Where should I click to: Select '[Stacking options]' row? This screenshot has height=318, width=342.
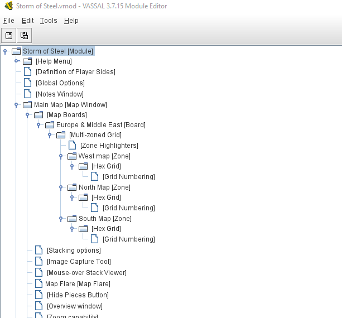tap(74, 250)
